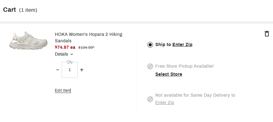Viewport: 273px width, 122px height.
Task: Click Enter Zip beside Ship to
Action: tap(182, 44)
